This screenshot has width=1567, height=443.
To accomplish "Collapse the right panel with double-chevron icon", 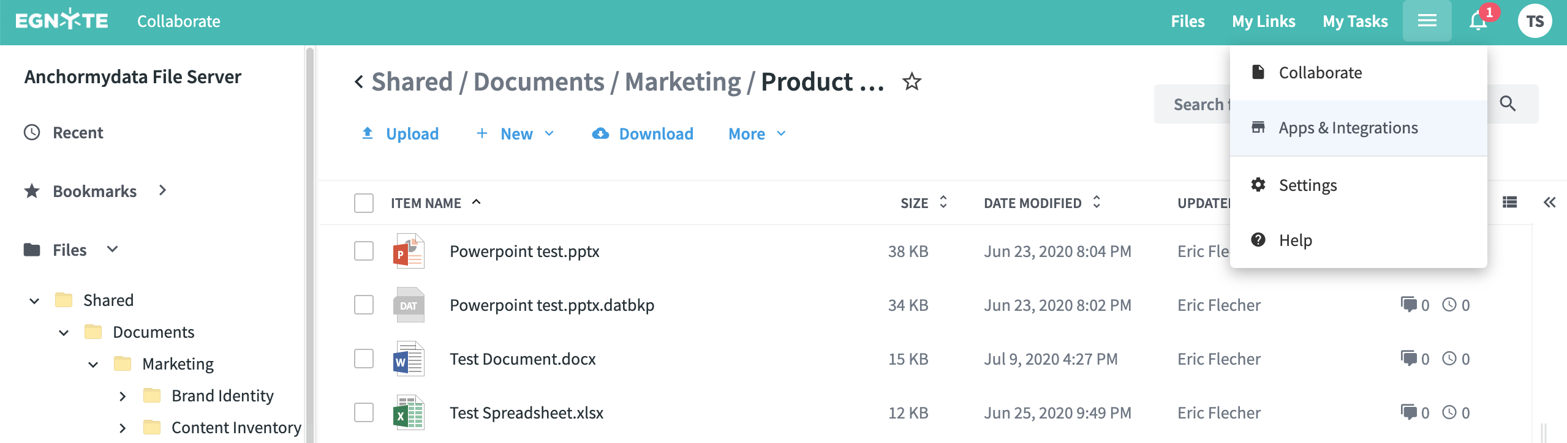I will click(x=1549, y=203).
